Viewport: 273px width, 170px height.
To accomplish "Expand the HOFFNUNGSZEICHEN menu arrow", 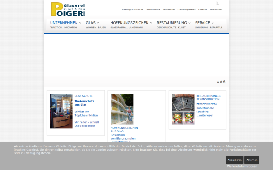I will pyautogui.click(x=151, y=23).
